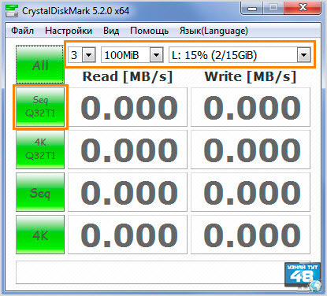
Task: Minimize the CrystalDiskMark window
Action: (x=252, y=9)
